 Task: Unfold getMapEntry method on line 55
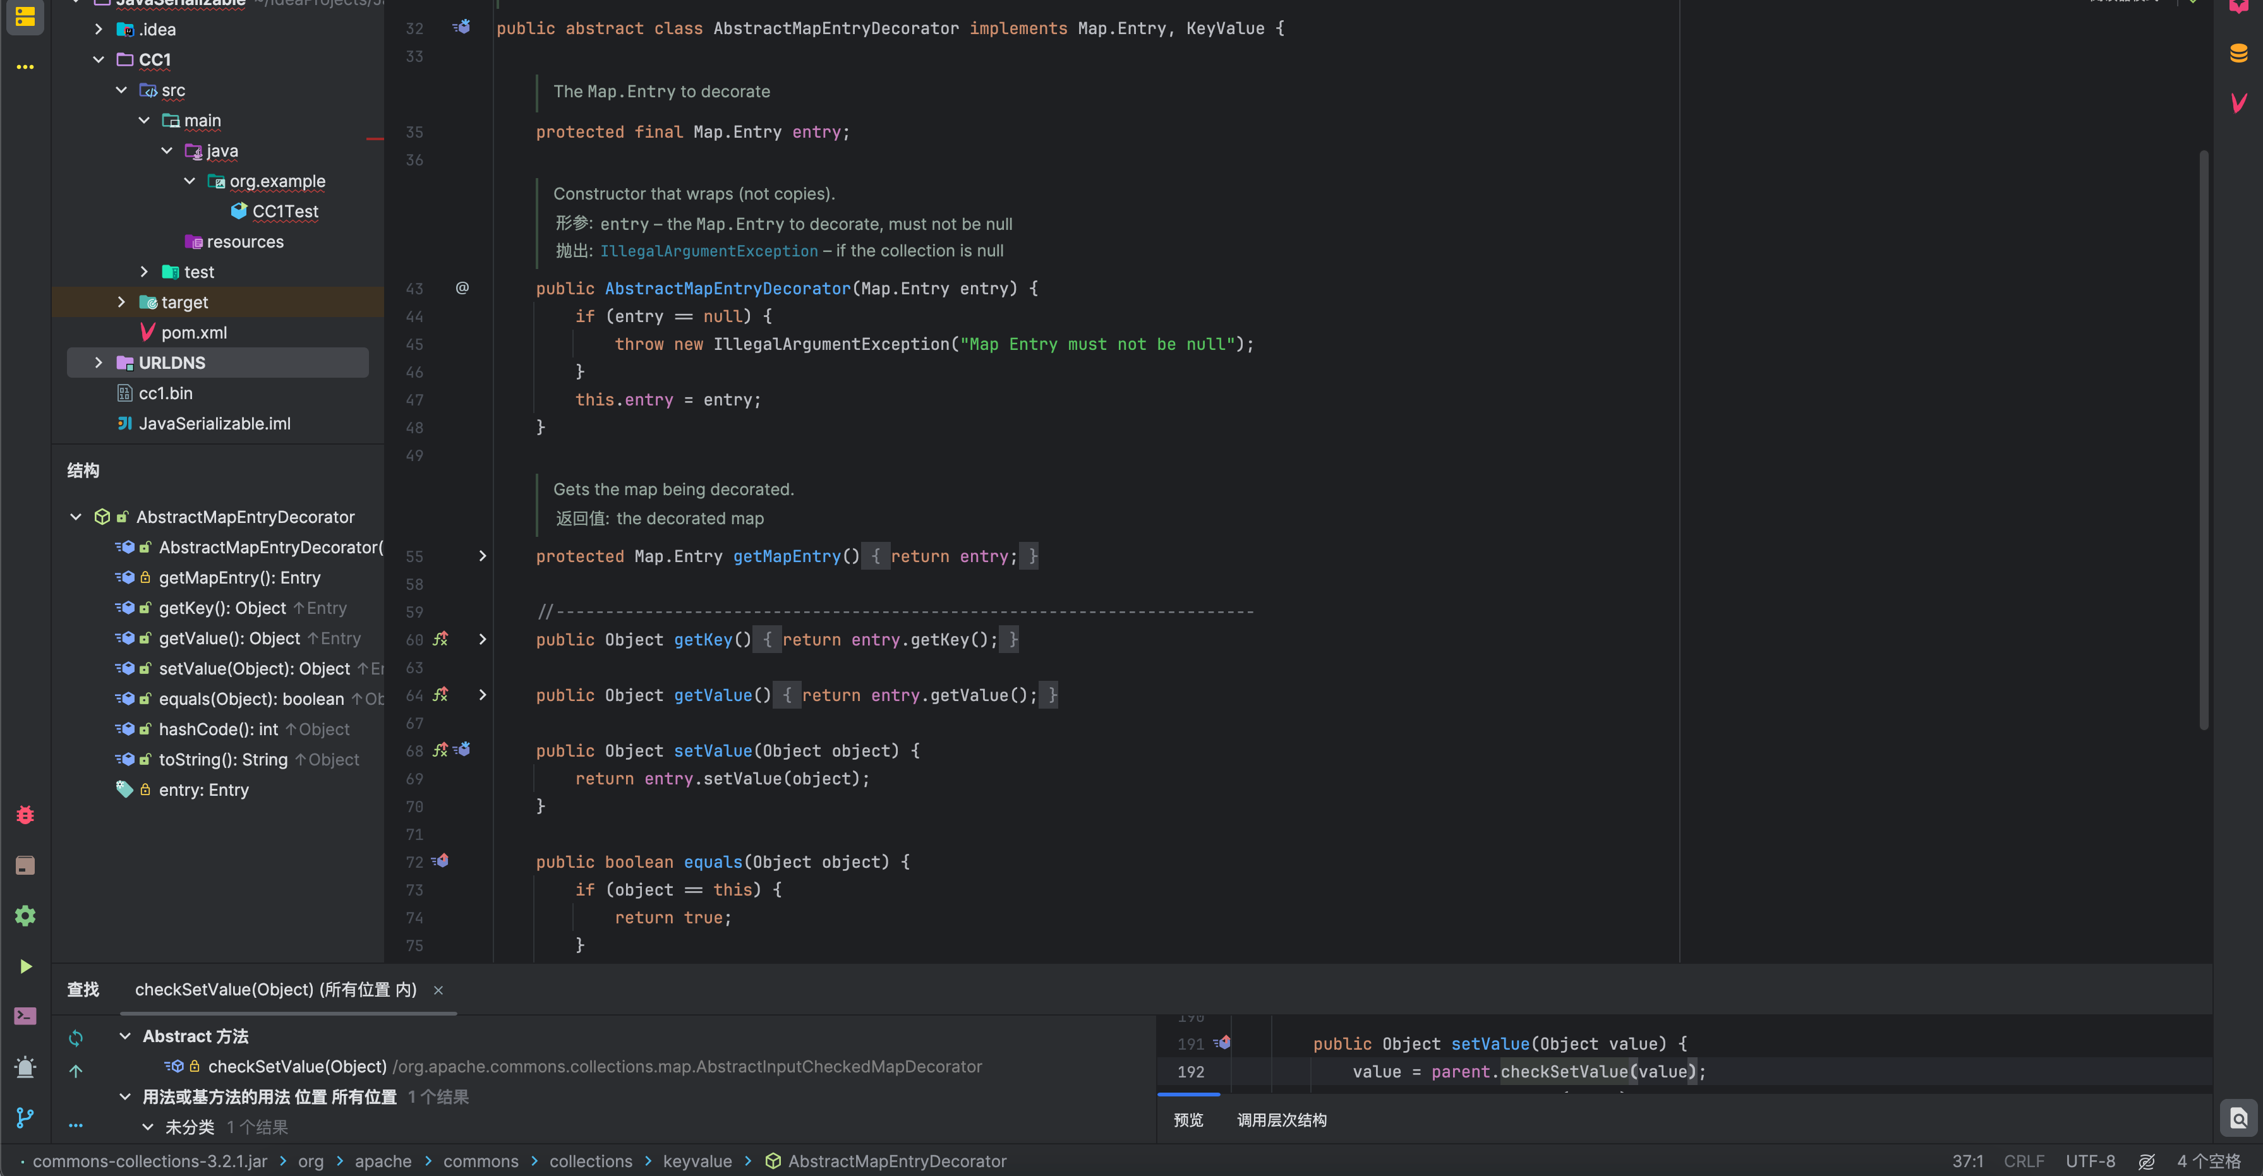pyautogui.click(x=482, y=555)
